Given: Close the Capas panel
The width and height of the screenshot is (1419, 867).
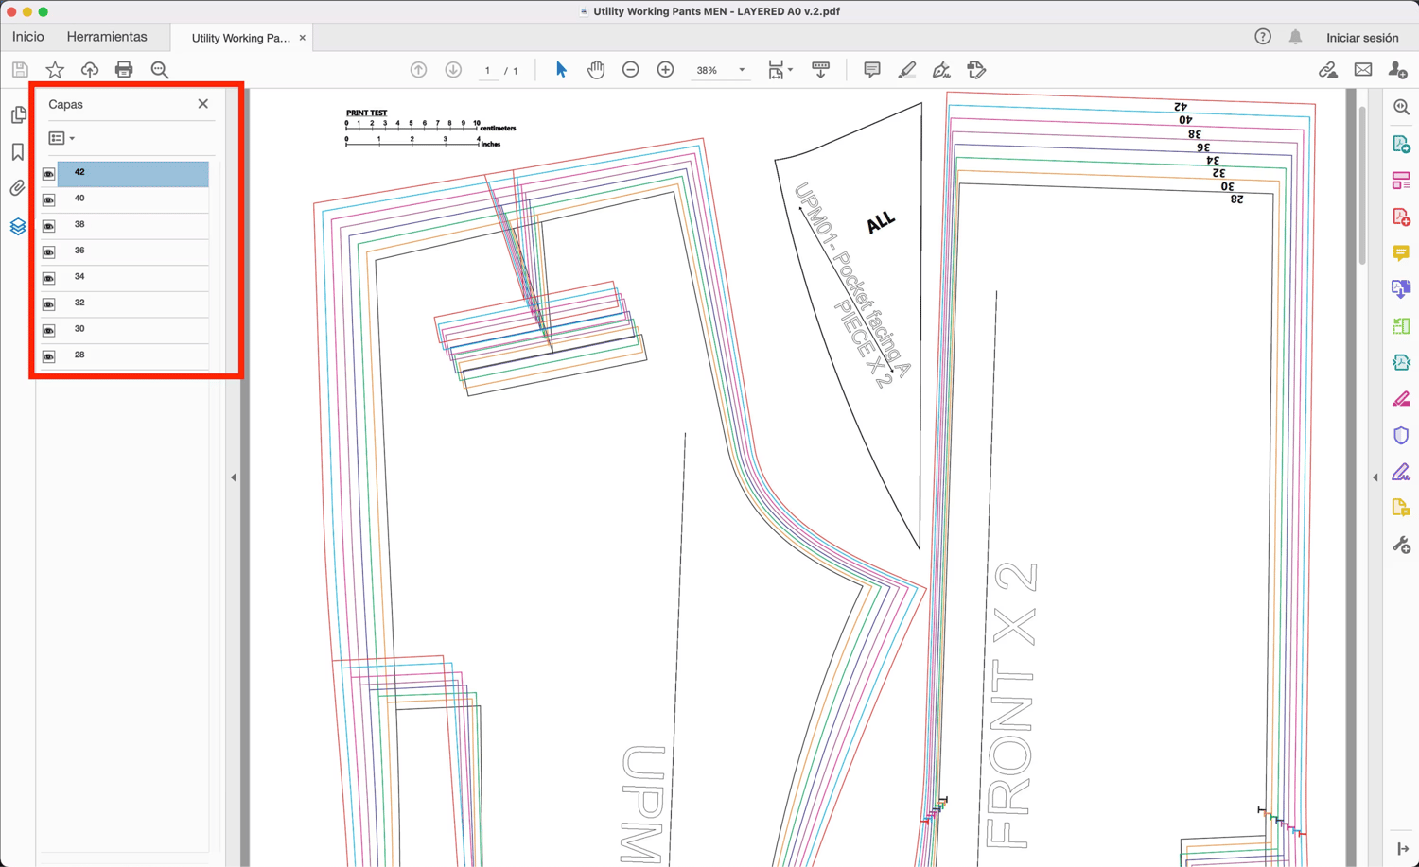Looking at the screenshot, I should click(x=203, y=104).
